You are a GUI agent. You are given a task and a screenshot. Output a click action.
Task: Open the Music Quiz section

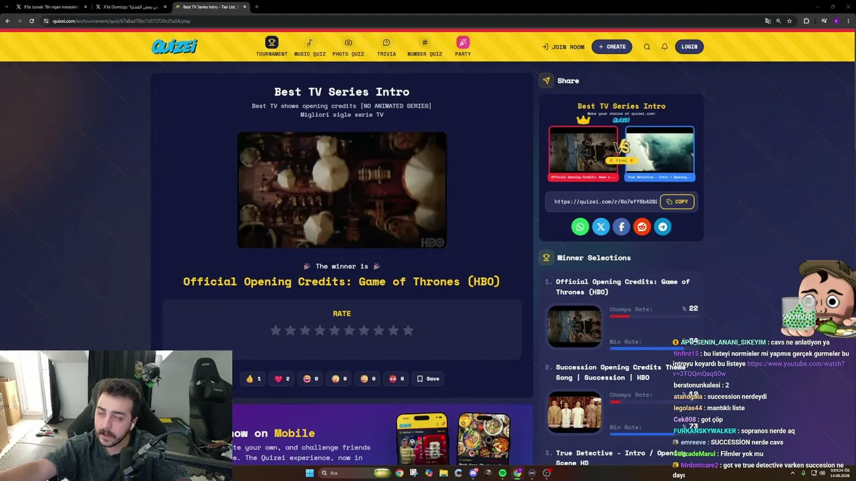tap(310, 47)
